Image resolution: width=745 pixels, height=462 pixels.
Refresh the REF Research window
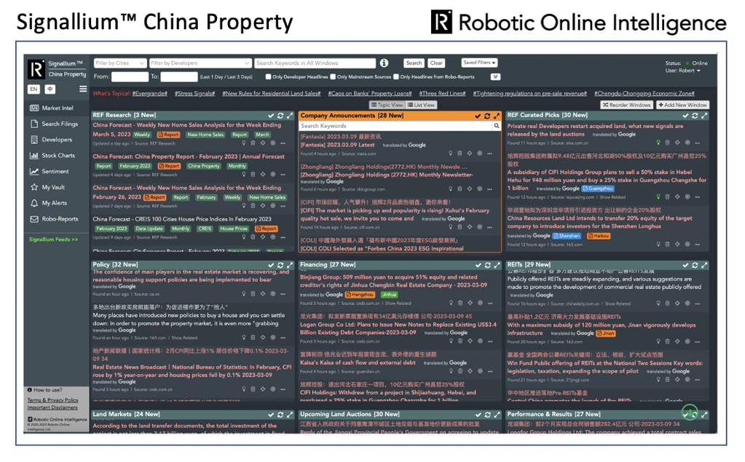pos(280,116)
